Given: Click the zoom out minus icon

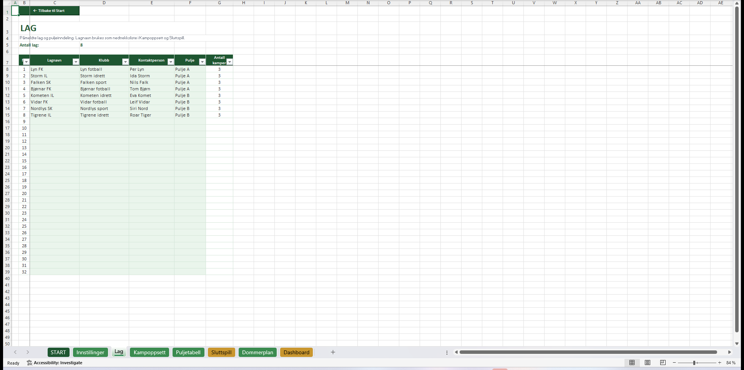Looking at the screenshot, I should [674, 363].
